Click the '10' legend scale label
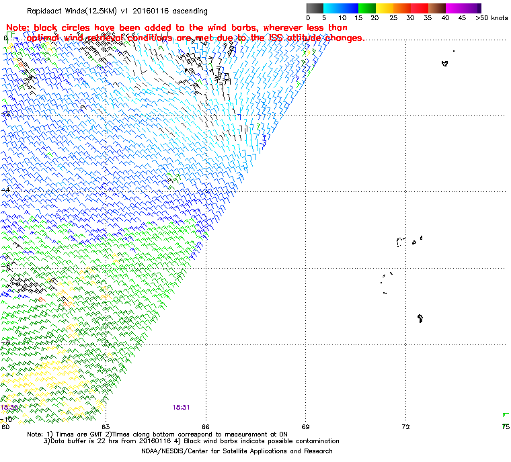The image size is (511, 462). click(x=342, y=18)
